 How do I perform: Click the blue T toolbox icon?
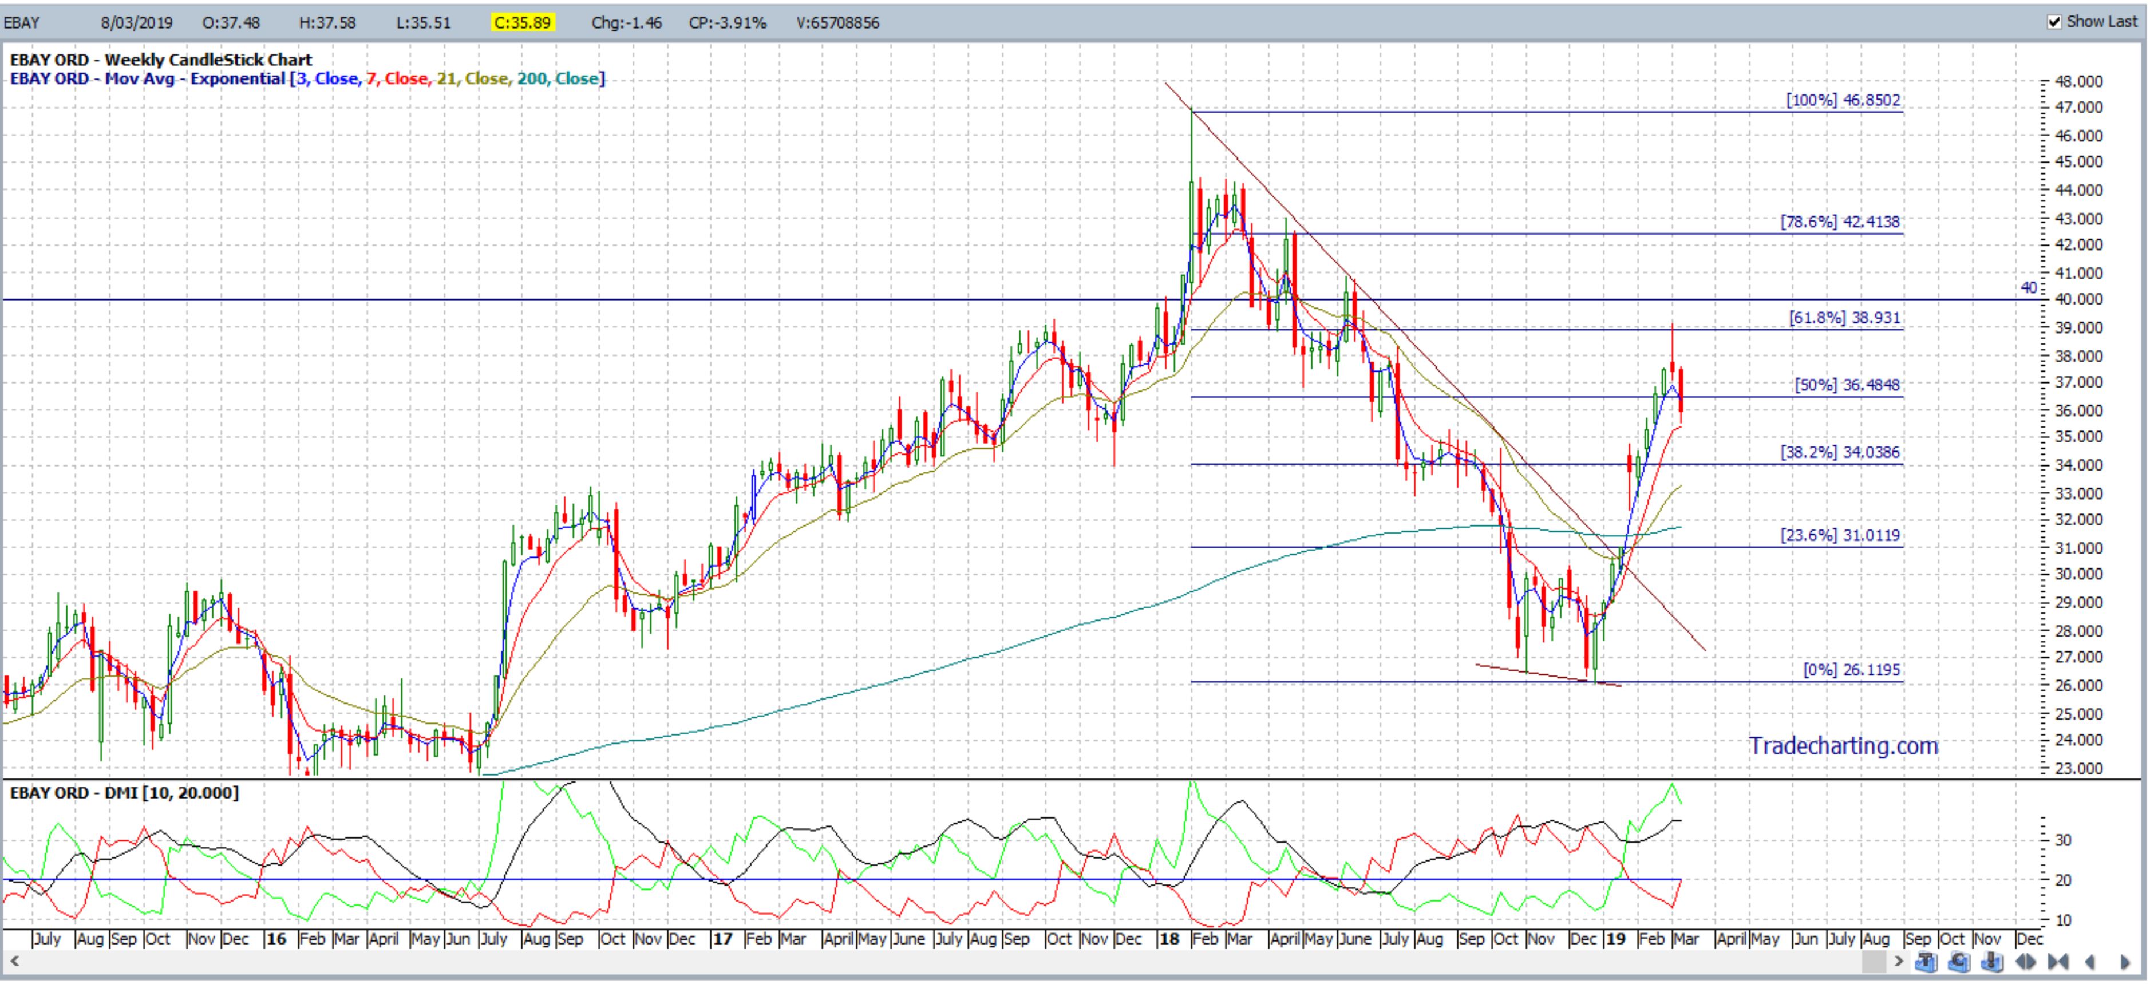click(1926, 962)
